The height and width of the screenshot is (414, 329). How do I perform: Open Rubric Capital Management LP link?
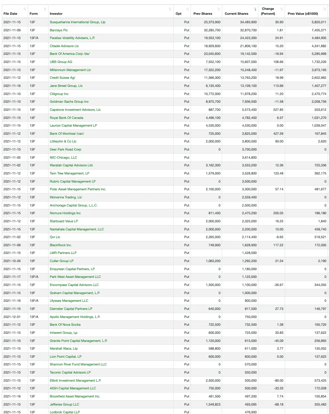[73, 181]
